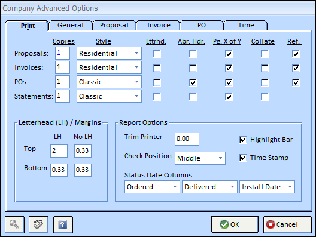
Task: Open help with the question mark icon
Action: tap(63, 224)
